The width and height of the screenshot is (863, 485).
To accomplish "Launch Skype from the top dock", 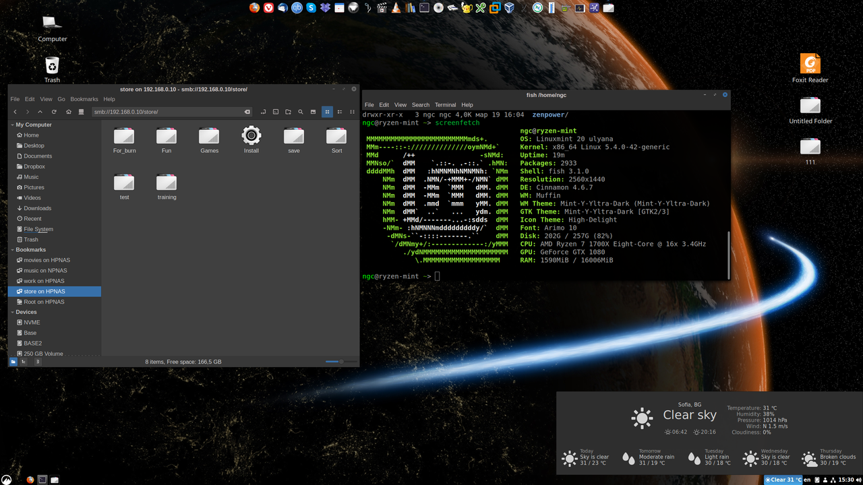I will (311, 8).
